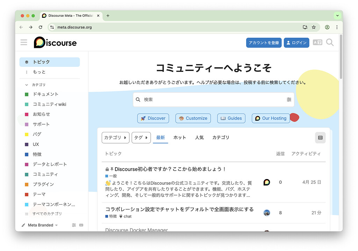Open the カテゴリ filter dropdown
Screen dimensions: 358x251
115,138
